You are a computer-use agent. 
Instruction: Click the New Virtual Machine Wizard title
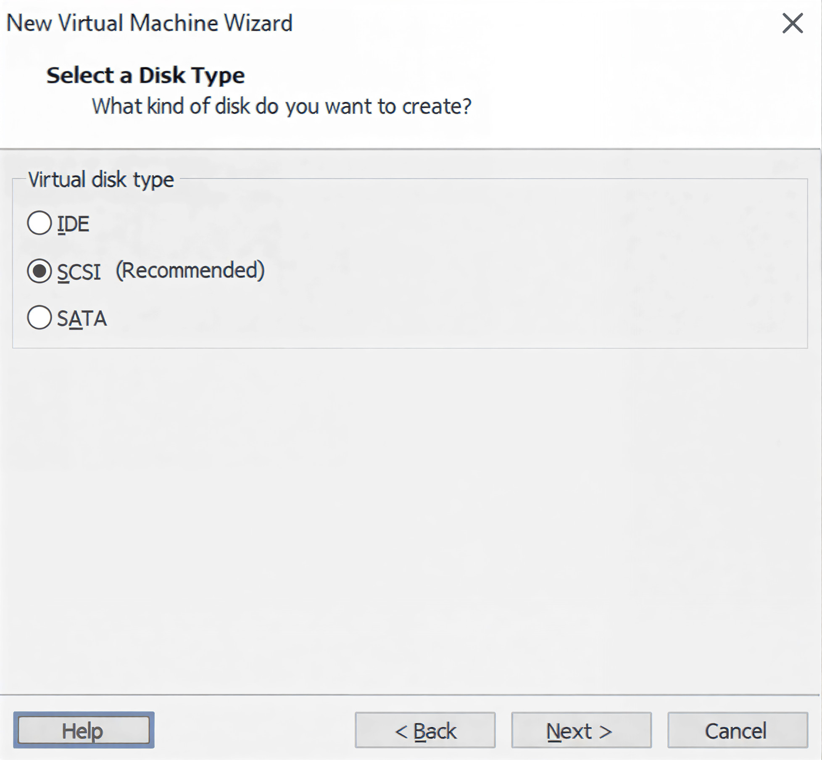(149, 23)
